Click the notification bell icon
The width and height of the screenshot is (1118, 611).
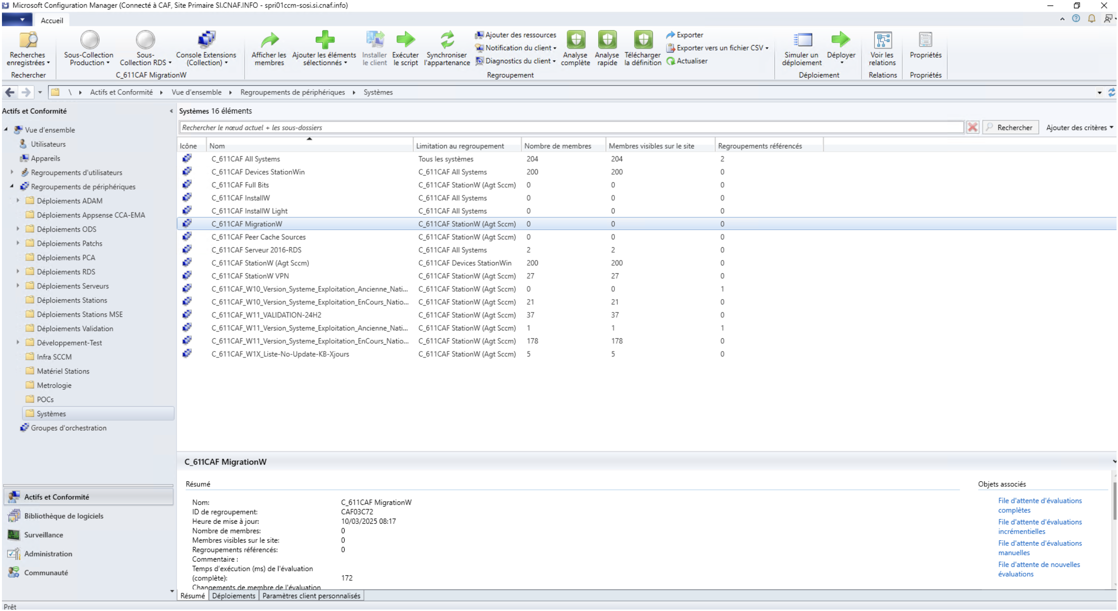[x=1092, y=19]
